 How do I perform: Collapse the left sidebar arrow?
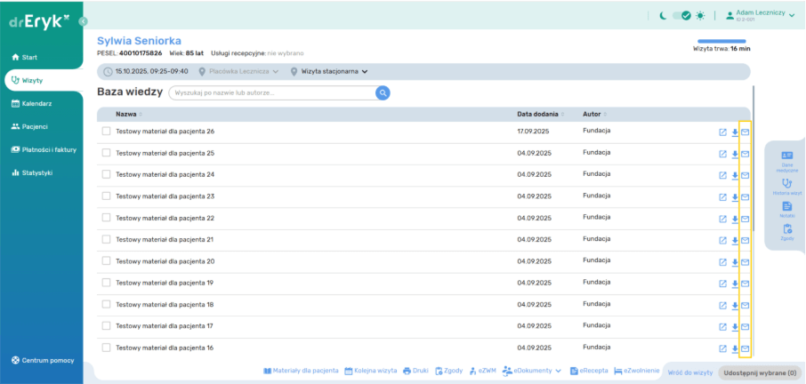pyautogui.click(x=84, y=20)
